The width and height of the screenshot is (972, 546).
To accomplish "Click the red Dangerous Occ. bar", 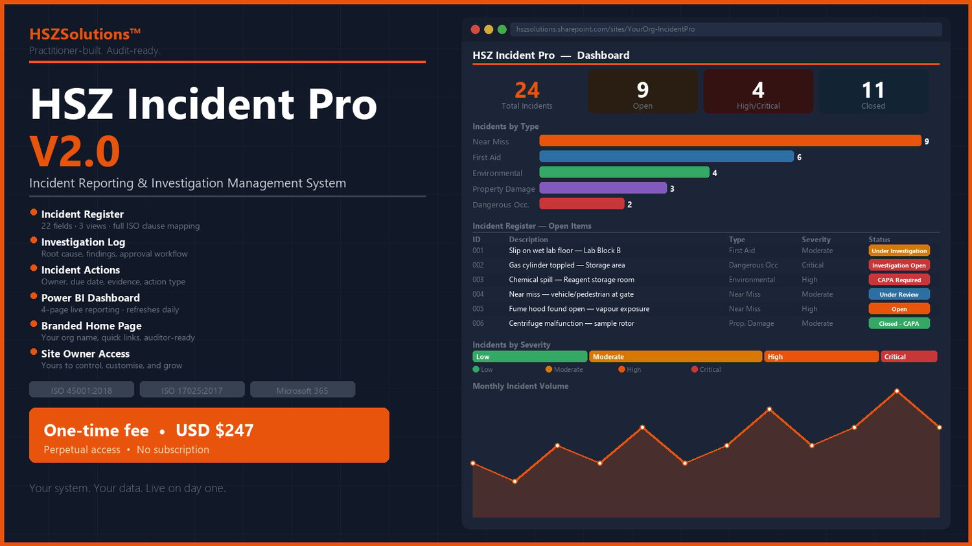I will tap(582, 204).
